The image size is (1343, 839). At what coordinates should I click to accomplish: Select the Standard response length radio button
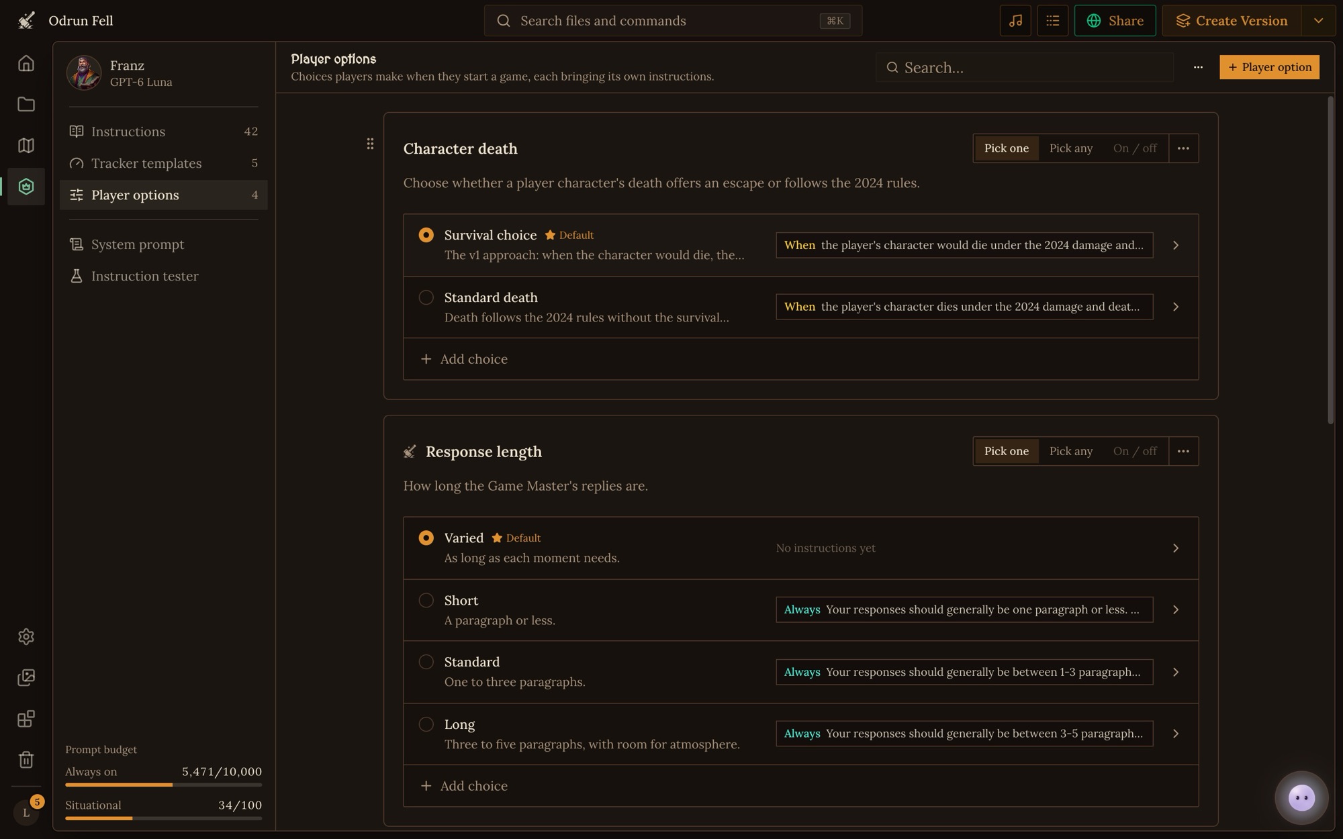pos(426,662)
